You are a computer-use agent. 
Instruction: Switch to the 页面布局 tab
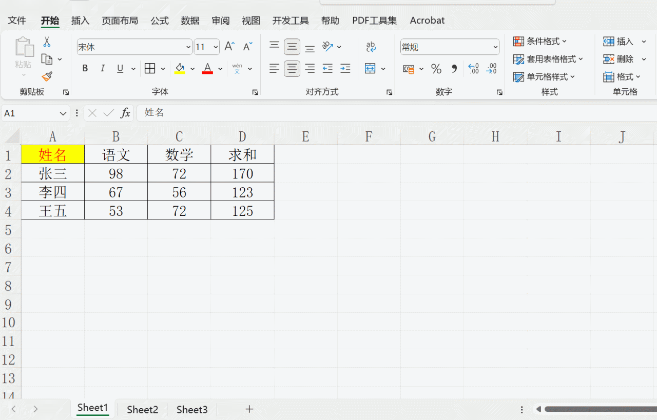[x=120, y=21]
